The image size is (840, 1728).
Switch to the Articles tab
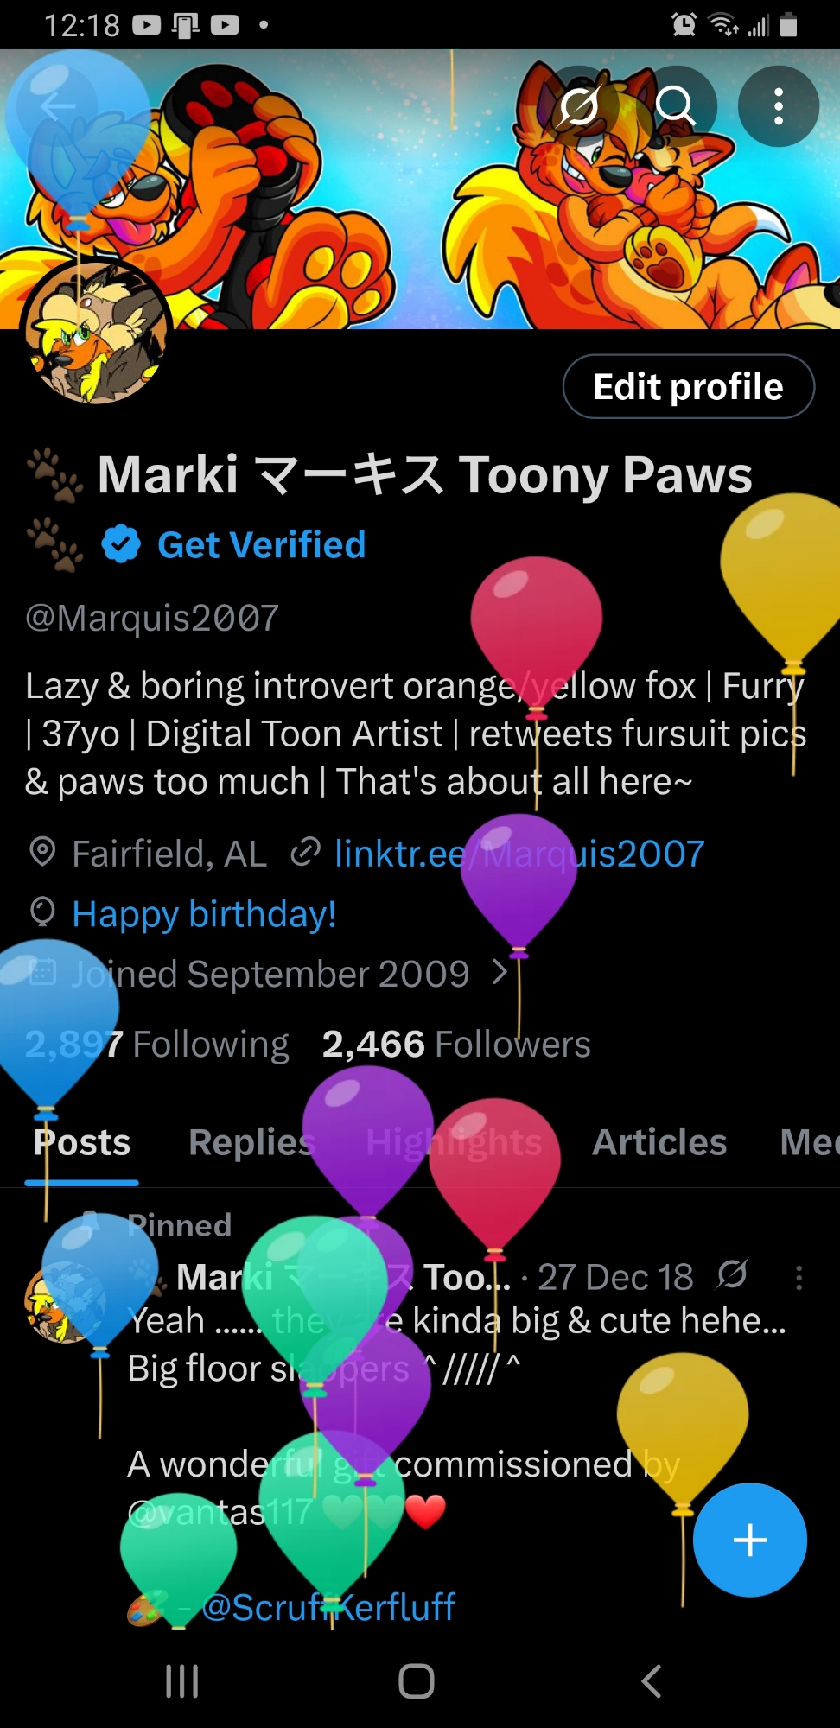coord(659,1142)
